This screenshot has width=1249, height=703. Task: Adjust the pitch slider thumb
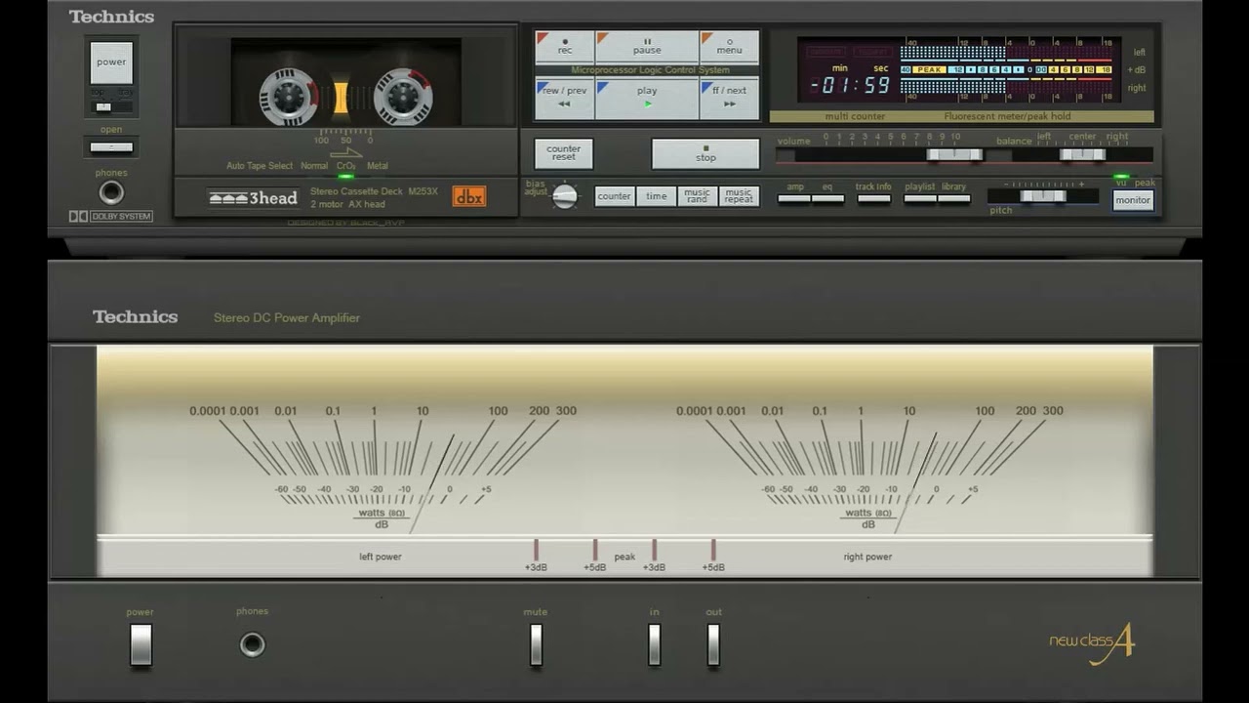pyautogui.click(x=1043, y=196)
